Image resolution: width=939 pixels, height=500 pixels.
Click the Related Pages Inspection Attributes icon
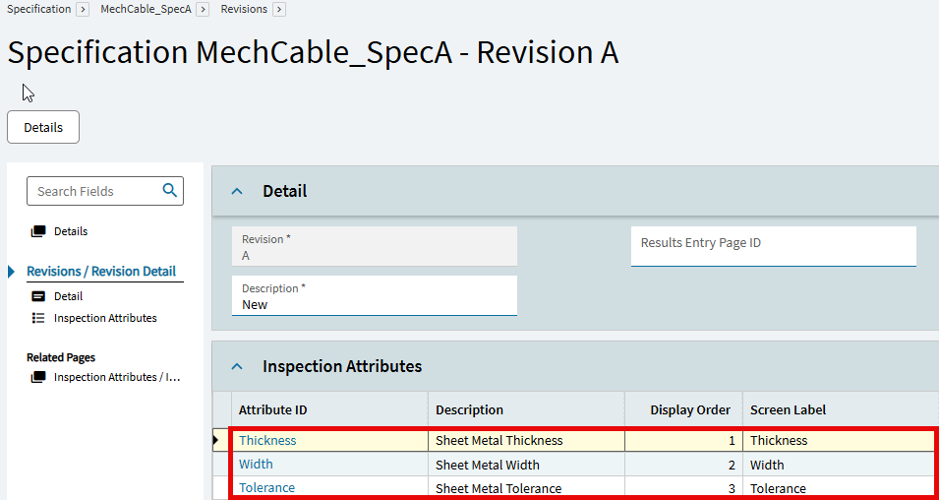coord(38,377)
